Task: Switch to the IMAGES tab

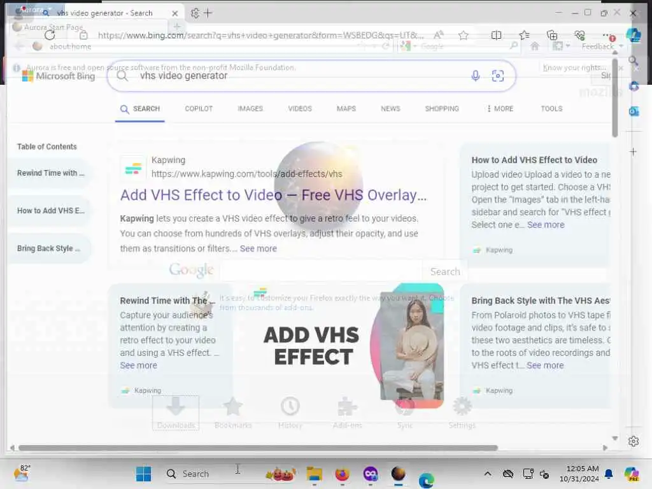Action: 250,109
